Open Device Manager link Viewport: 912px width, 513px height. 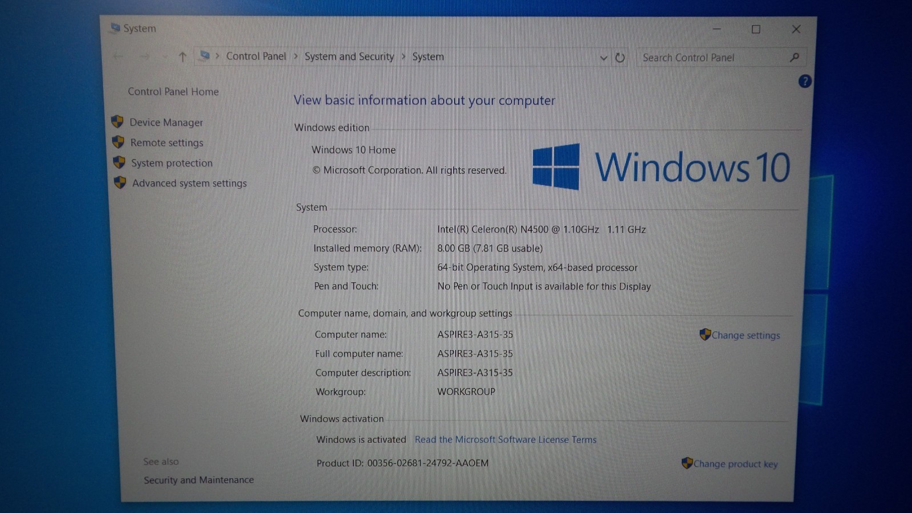(x=166, y=123)
